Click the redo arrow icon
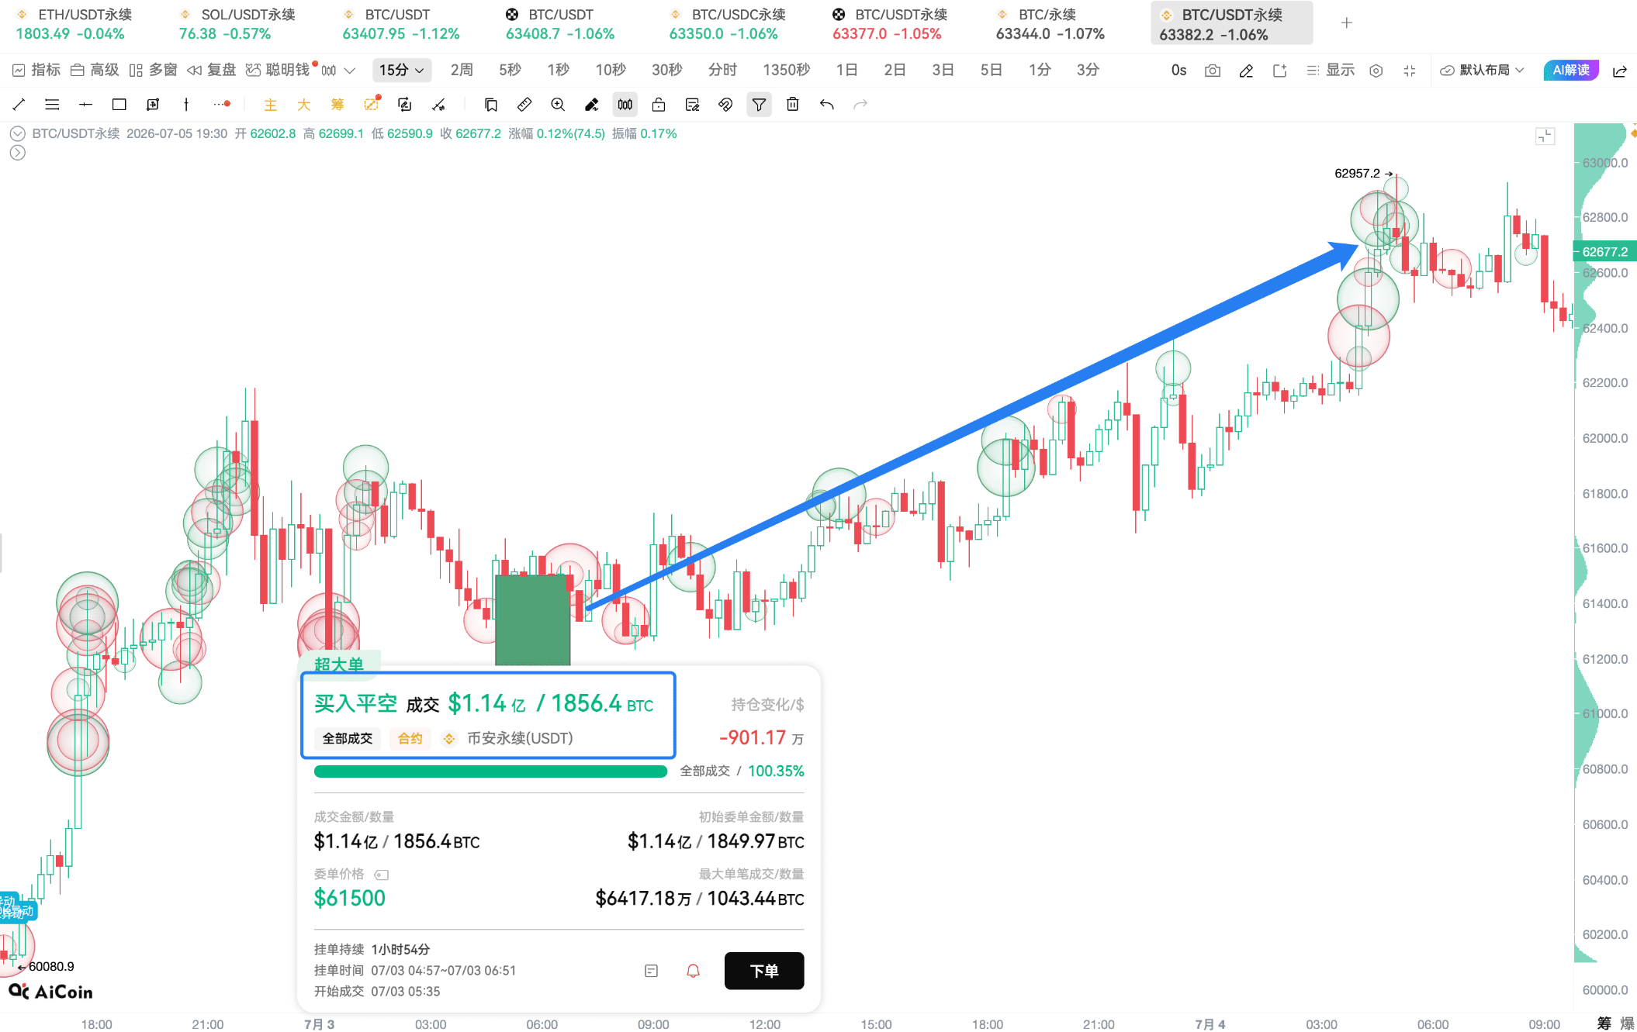1637x1032 pixels. click(860, 105)
